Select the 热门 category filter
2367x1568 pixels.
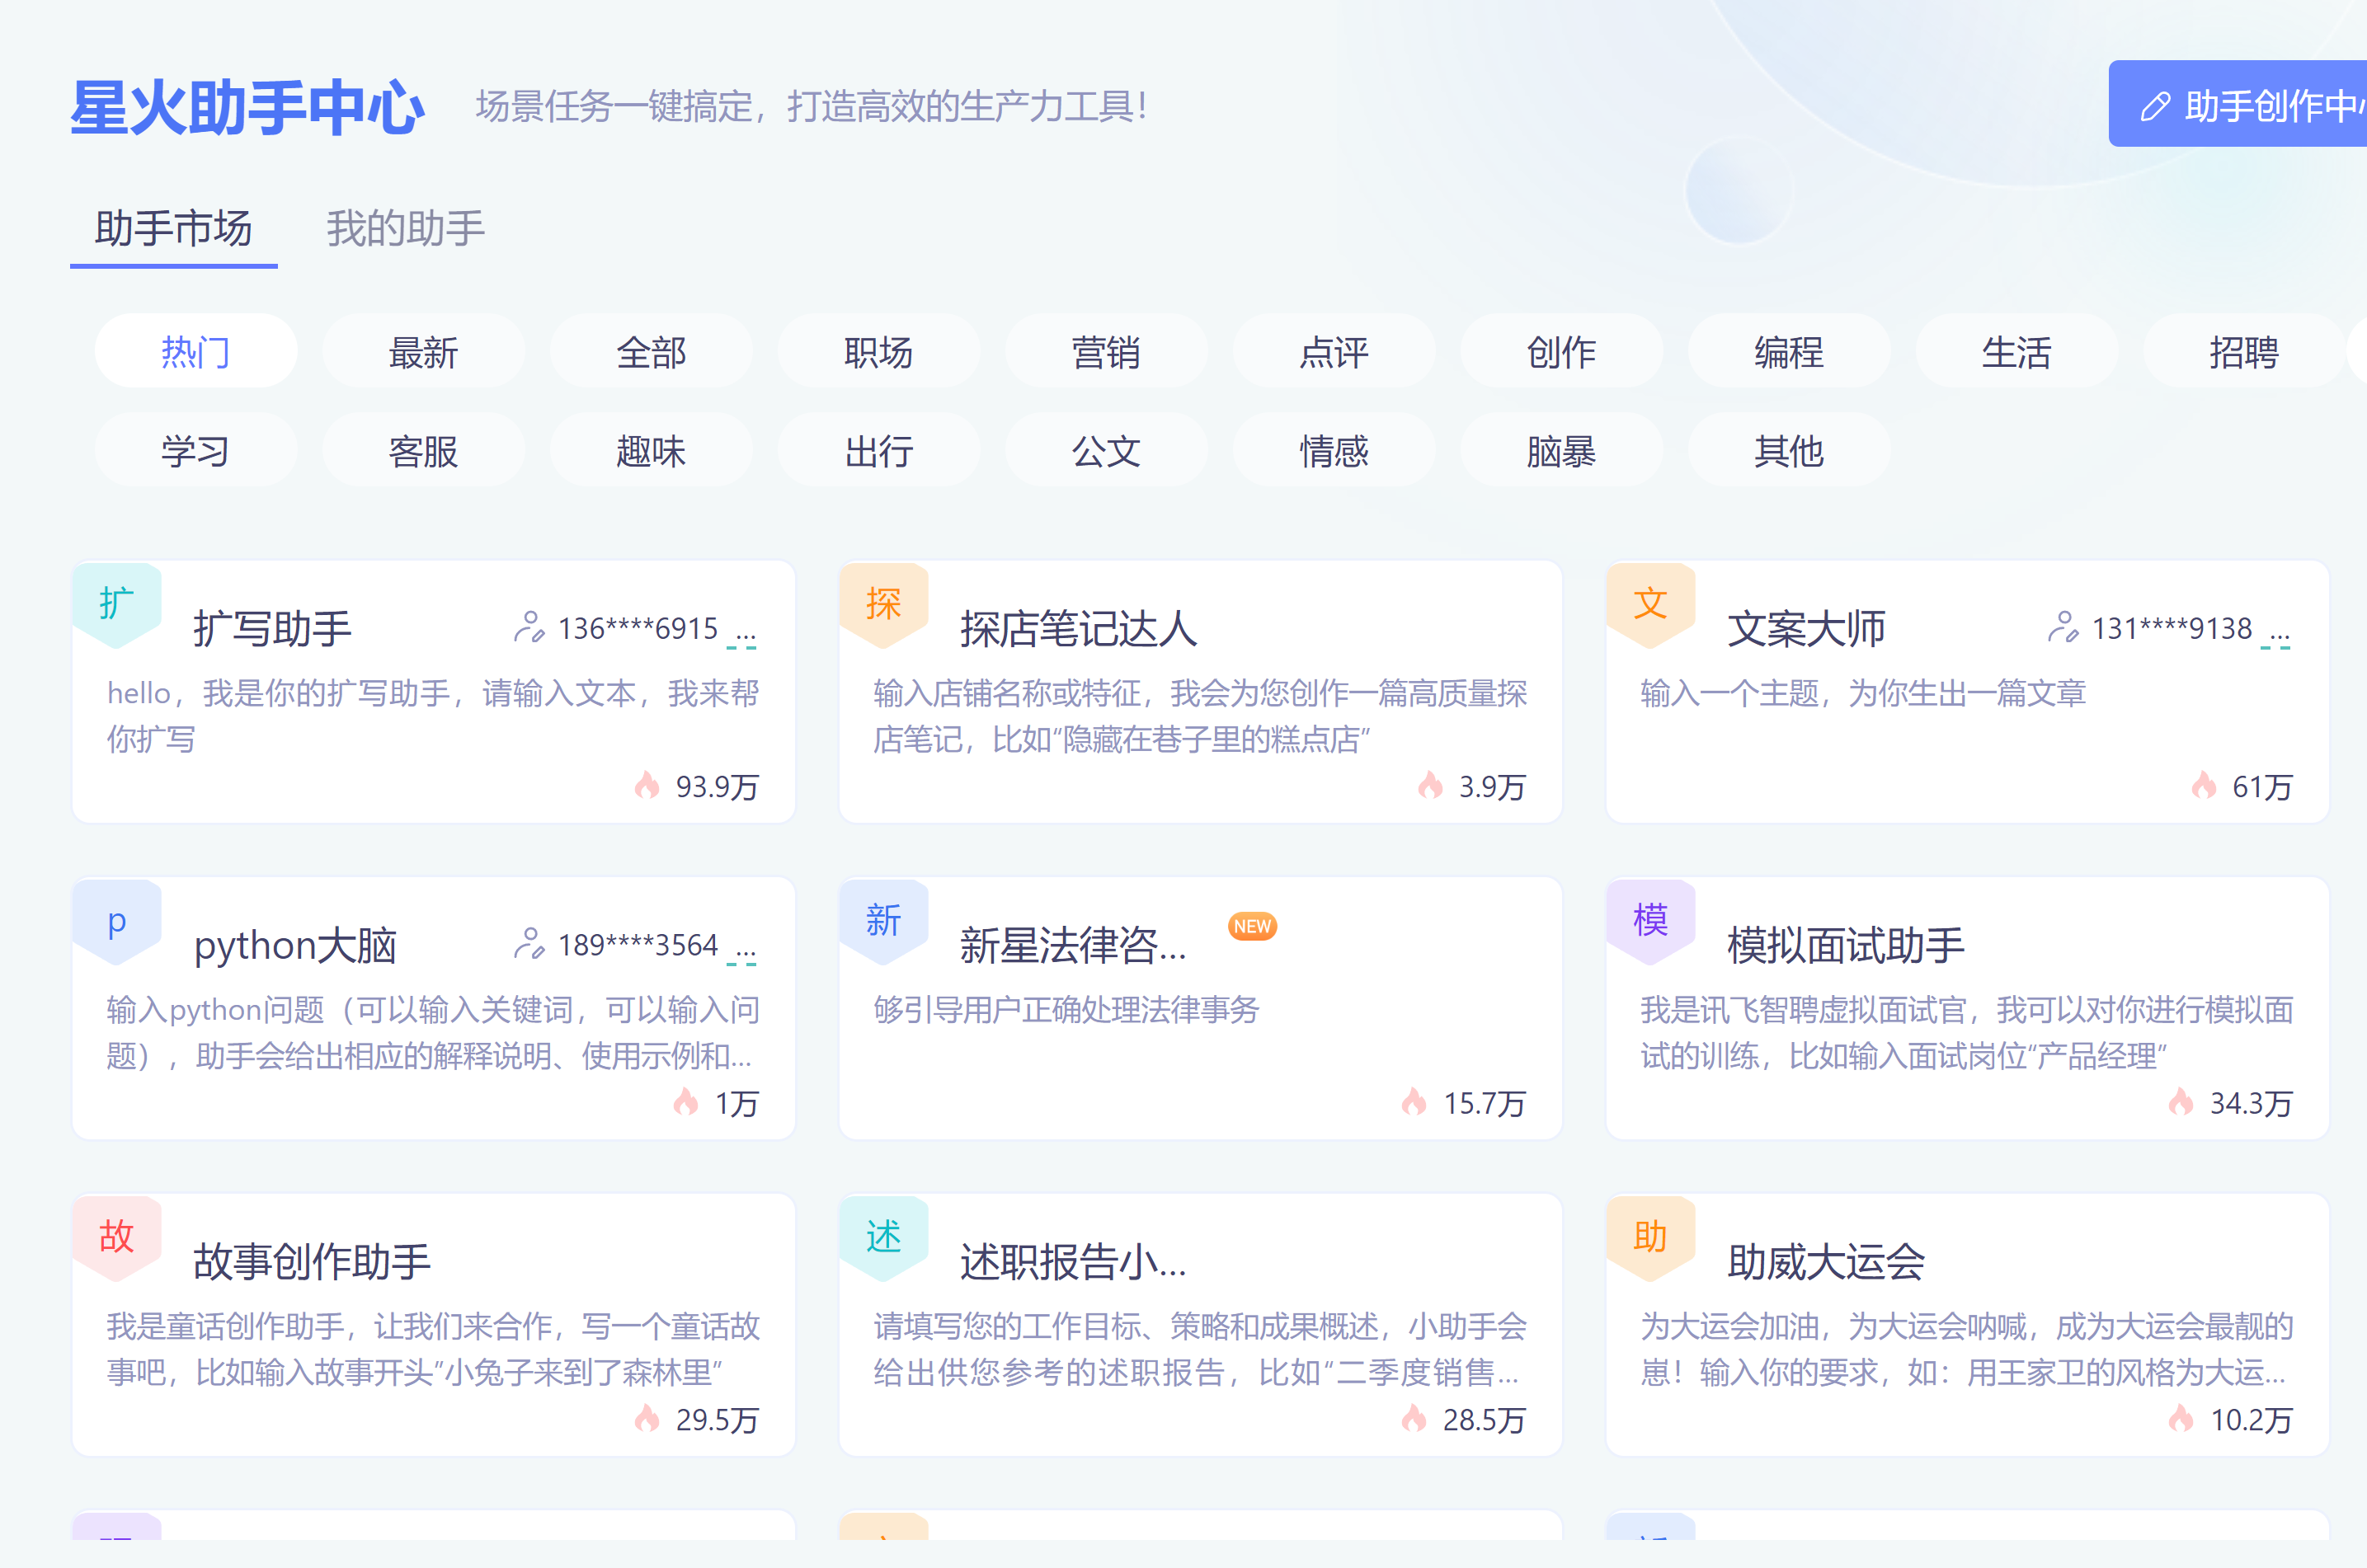tap(196, 352)
